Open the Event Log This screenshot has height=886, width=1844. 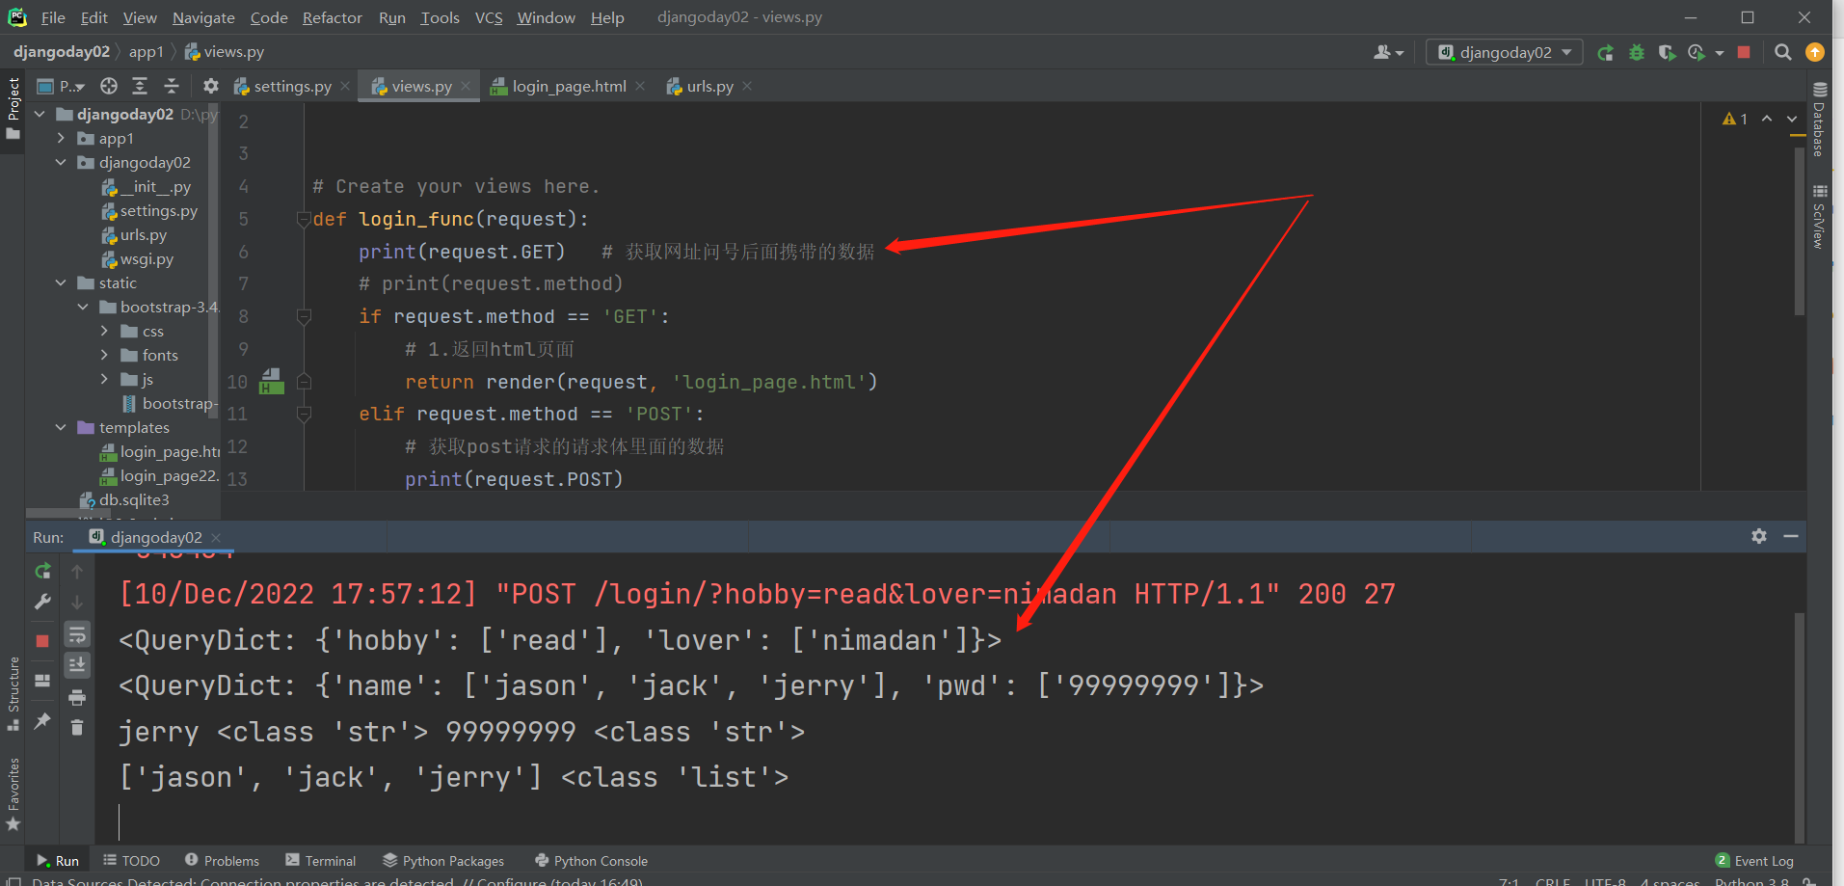(1754, 861)
